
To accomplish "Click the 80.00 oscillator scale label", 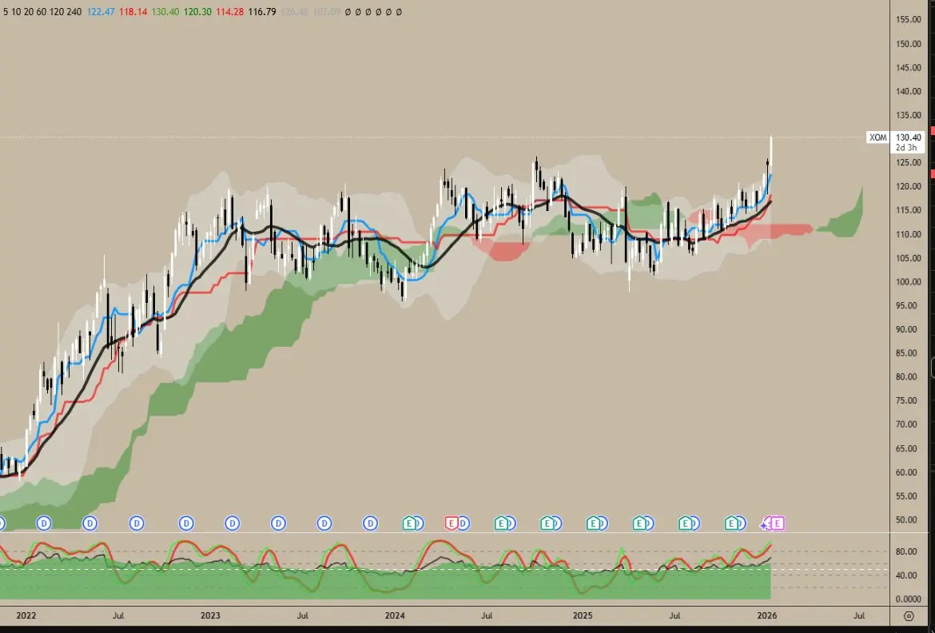I will click(905, 551).
